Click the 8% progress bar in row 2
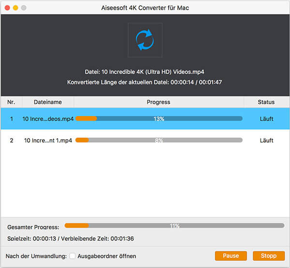The height and width of the screenshot is (268, 290). click(159, 140)
